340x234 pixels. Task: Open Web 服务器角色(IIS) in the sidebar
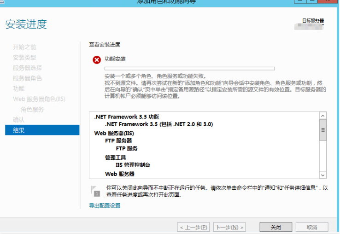coord(38,99)
